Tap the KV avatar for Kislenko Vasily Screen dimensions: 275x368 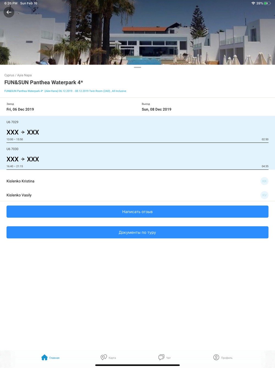tap(264, 195)
